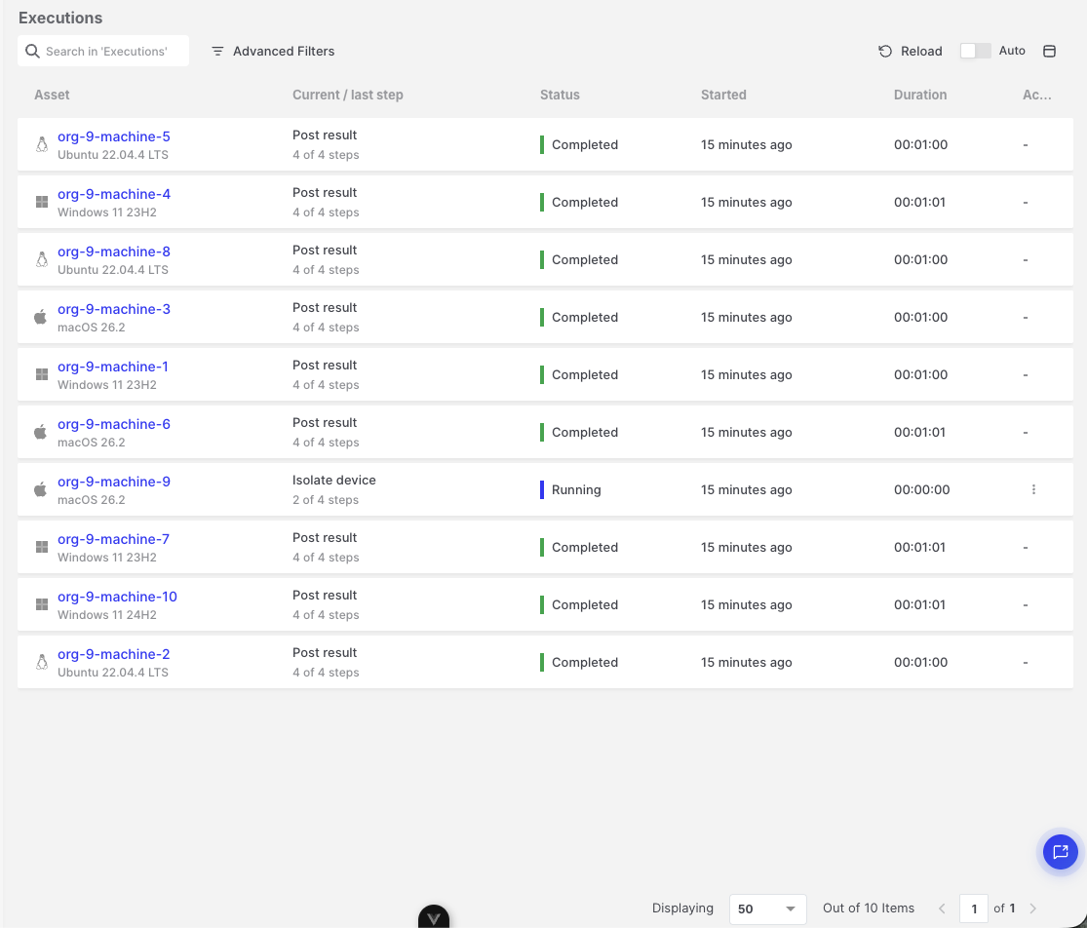Click the page number input box
Image resolution: width=1087 pixels, height=928 pixels.
point(974,909)
